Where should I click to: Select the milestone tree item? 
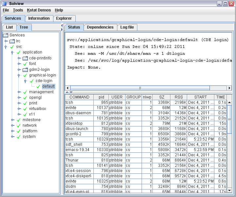31,120
